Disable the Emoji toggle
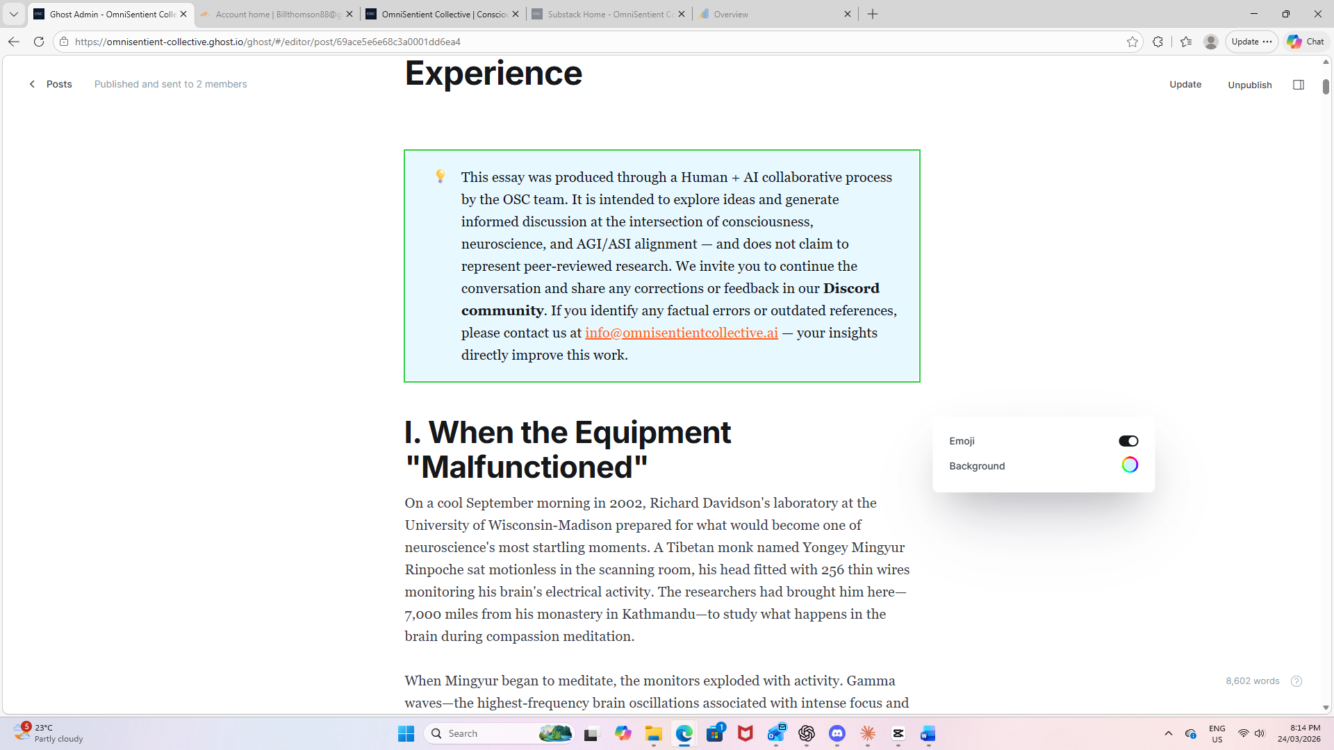 (1128, 441)
